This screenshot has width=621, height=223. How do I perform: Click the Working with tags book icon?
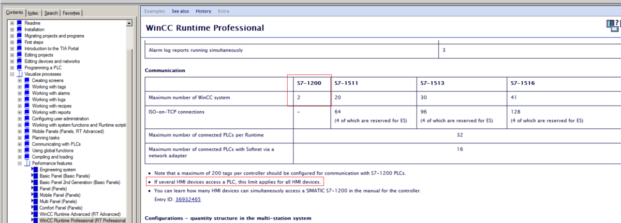pyautogui.click(x=26, y=87)
